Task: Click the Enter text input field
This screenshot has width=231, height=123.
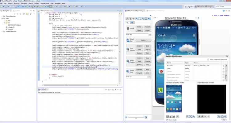Action: pos(137,35)
